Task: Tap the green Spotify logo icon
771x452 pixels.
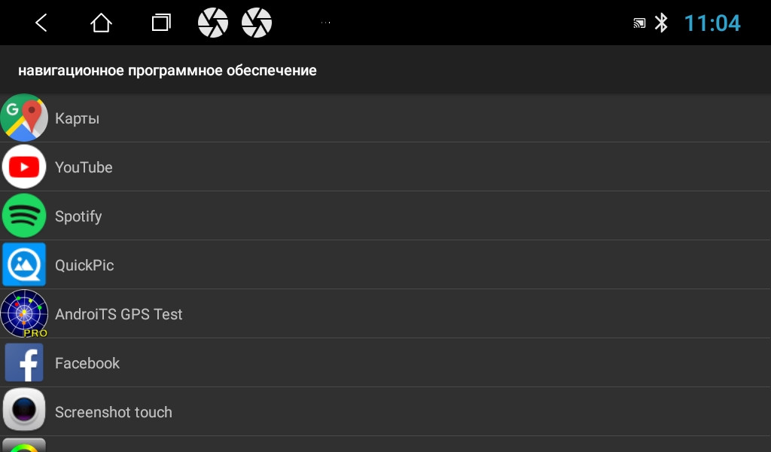Action: tap(24, 216)
